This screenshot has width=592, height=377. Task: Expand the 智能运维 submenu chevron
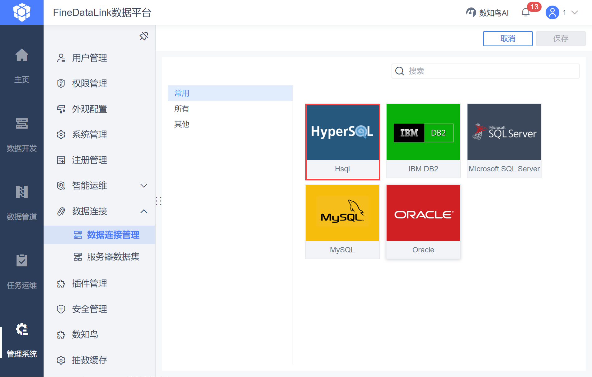(x=144, y=186)
